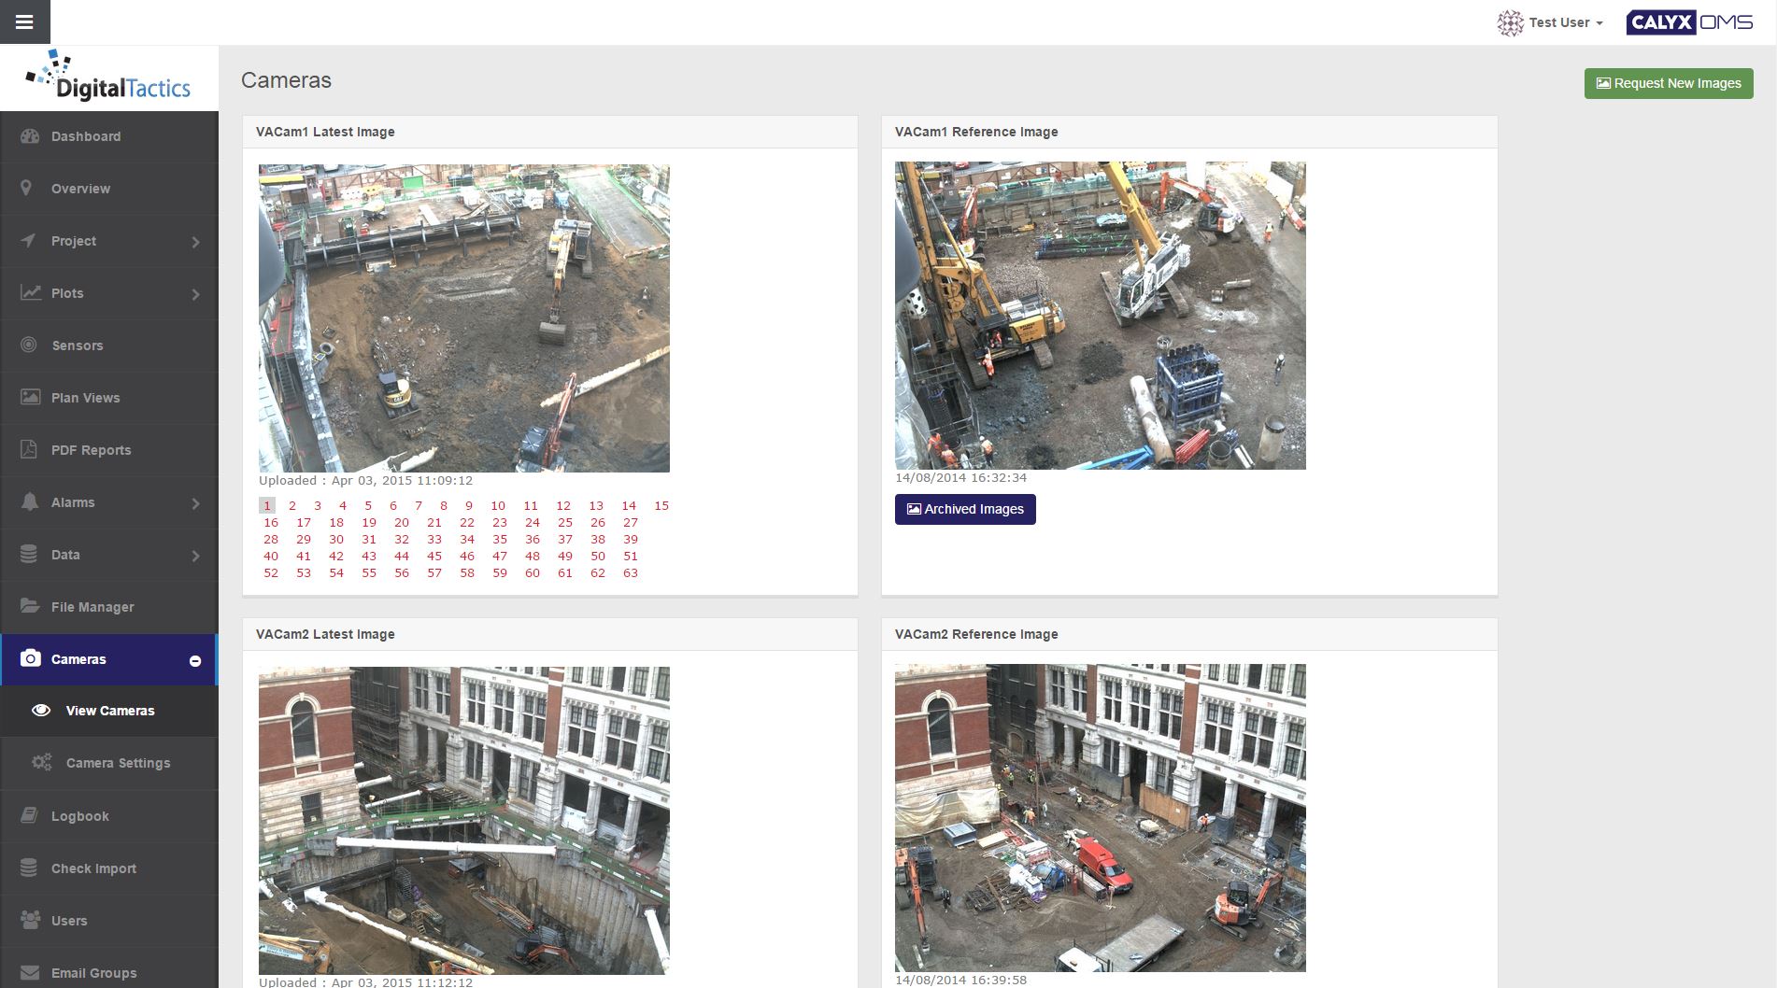This screenshot has height=988, width=1777.
Task: Click the File Manager folder icon
Action: click(30, 606)
